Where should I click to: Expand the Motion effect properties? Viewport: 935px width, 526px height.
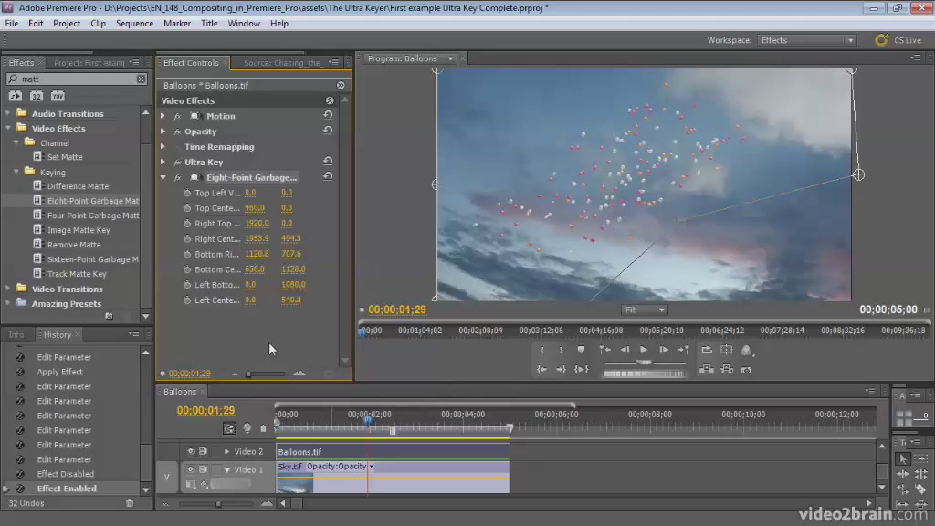[x=163, y=116]
